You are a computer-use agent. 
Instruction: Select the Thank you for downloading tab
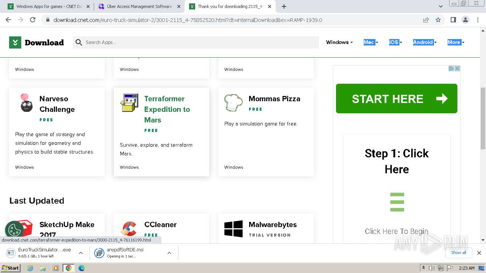pos(230,6)
